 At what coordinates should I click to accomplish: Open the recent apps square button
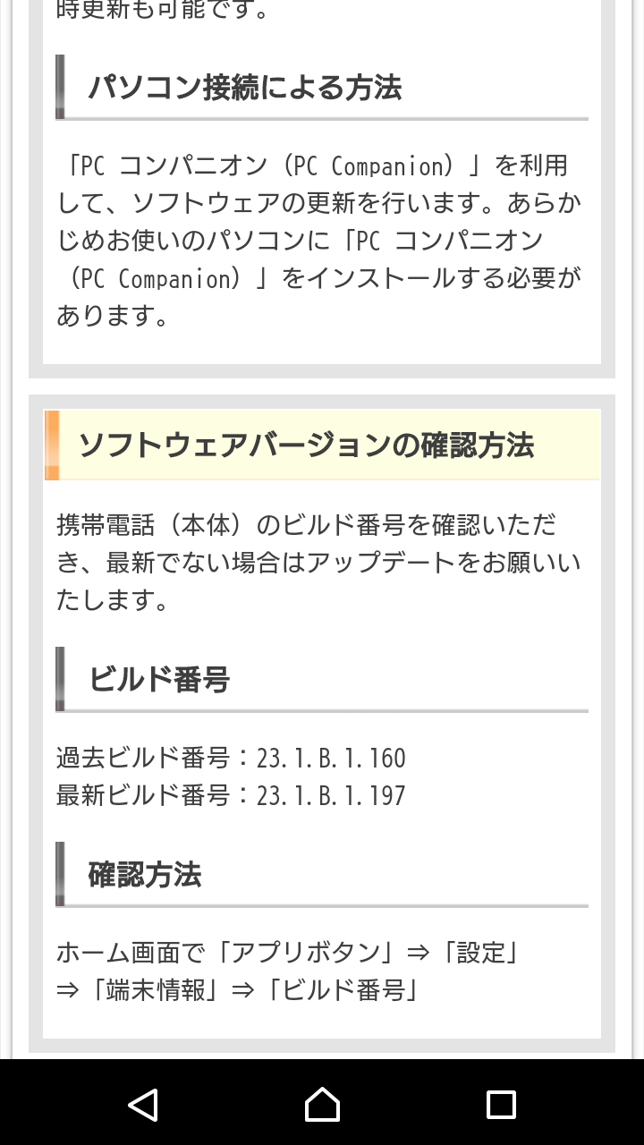coord(501,1105)
